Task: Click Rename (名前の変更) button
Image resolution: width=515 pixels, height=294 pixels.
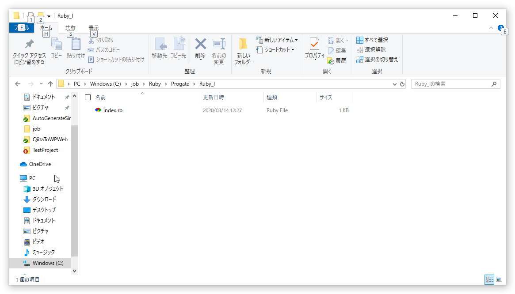Action: (x=219, y=51)
